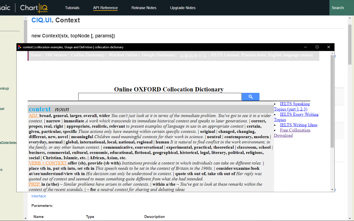Open the Collins Dictionary link
The width and height of the screenshot is (354, 221).
[x=88, y=55]
